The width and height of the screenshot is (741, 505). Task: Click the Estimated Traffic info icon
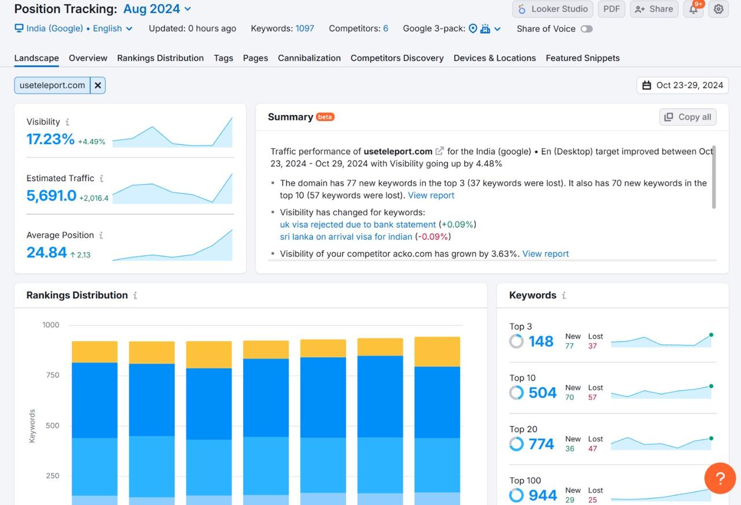point(101,178)
